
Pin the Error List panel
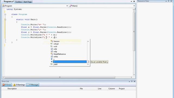pos(132,81)
